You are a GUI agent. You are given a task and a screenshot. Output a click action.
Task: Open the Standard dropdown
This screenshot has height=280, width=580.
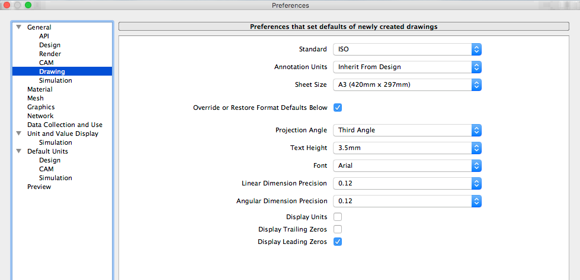click(x=406, y=50)
